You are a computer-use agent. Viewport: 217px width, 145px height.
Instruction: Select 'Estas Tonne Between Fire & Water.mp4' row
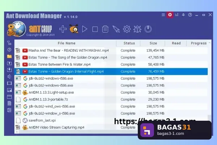[111, 65]
